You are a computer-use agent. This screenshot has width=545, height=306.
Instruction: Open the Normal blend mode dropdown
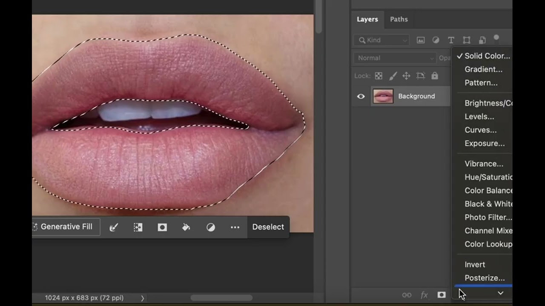[x=395, y=58]
